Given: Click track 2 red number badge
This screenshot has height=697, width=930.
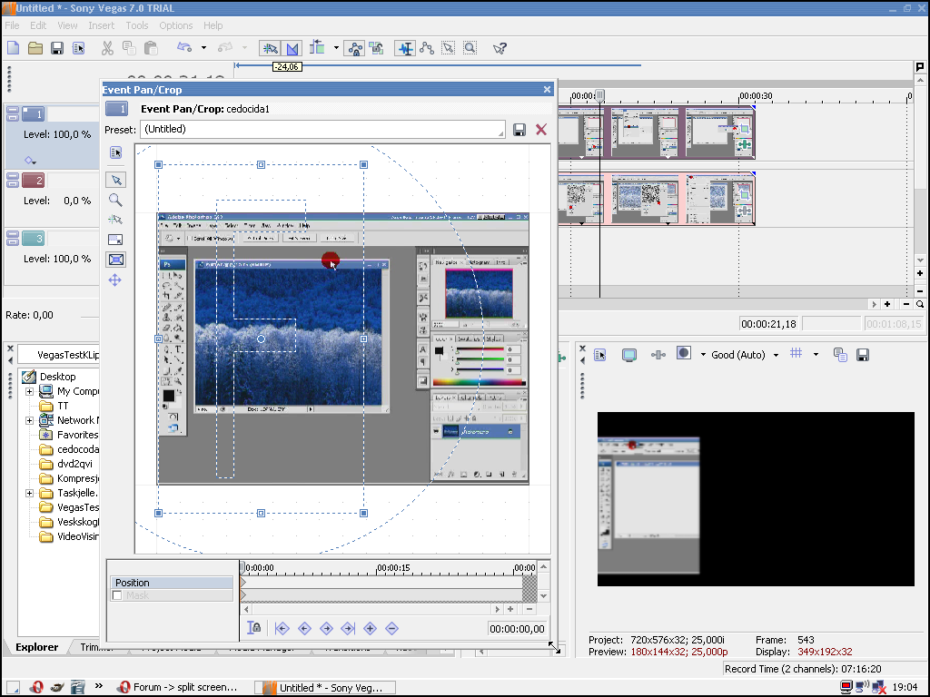Looking at the screenshot, I should click(34, 181).
